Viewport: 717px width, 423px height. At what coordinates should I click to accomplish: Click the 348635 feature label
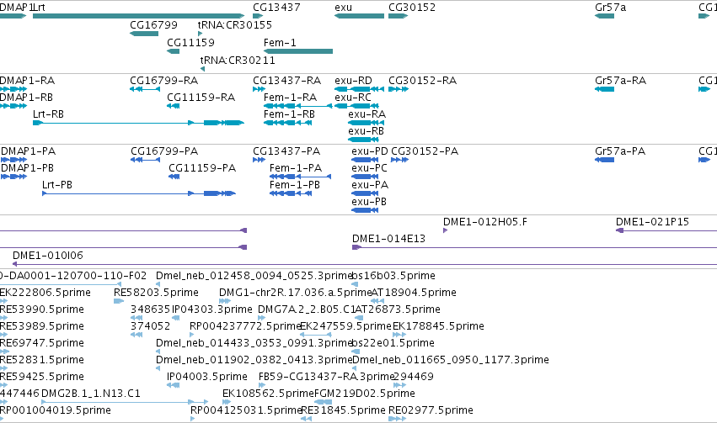151,309
